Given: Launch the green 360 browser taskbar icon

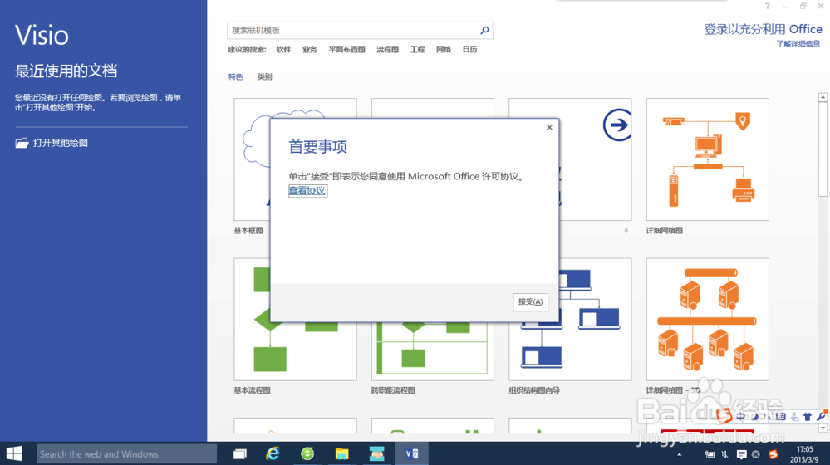Looking at the screenshot, I should 307,454.
